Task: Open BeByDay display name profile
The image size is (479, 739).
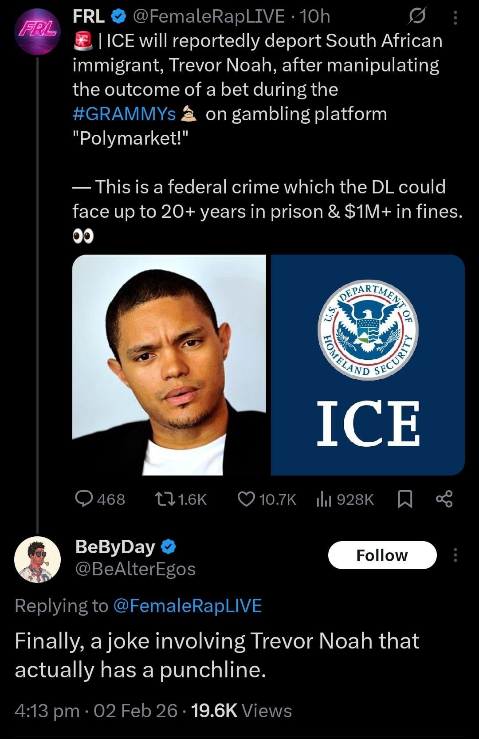Action: [115, 547]
